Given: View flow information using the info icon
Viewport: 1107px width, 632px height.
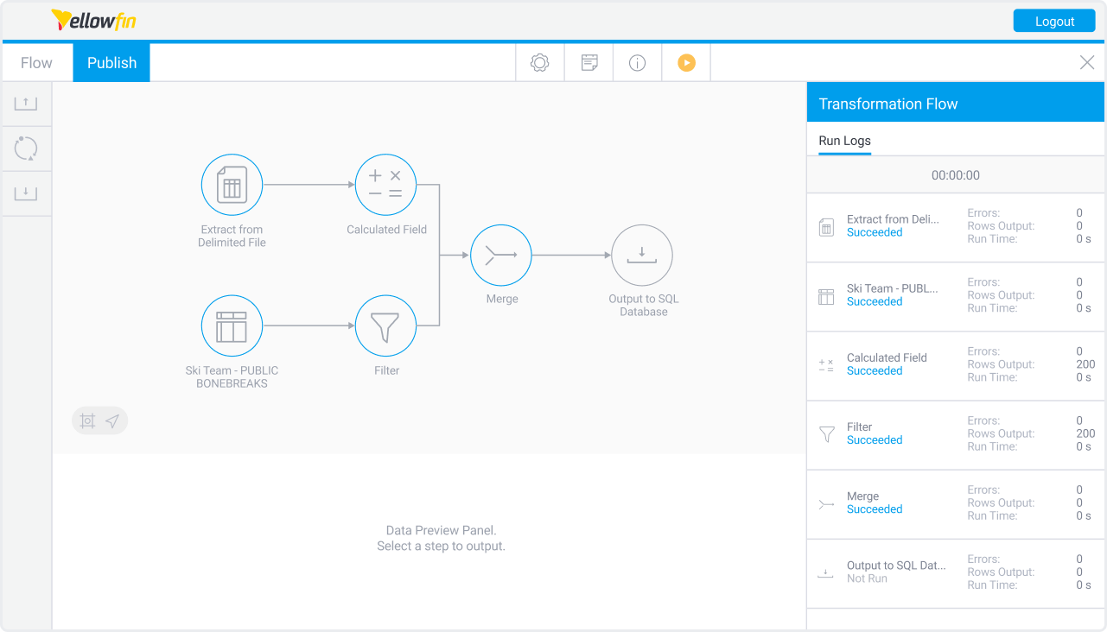Looking at the screenshot, I should [x=637, y=62].
